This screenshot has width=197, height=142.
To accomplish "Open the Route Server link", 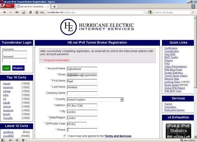I will pyautogui.click(x=172, y=85).
